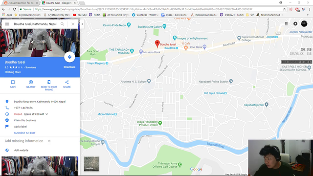Screen dimensions: 313x176
Task: Click the nayabasti.jorpati marker
Action: (x=266, y=105)
